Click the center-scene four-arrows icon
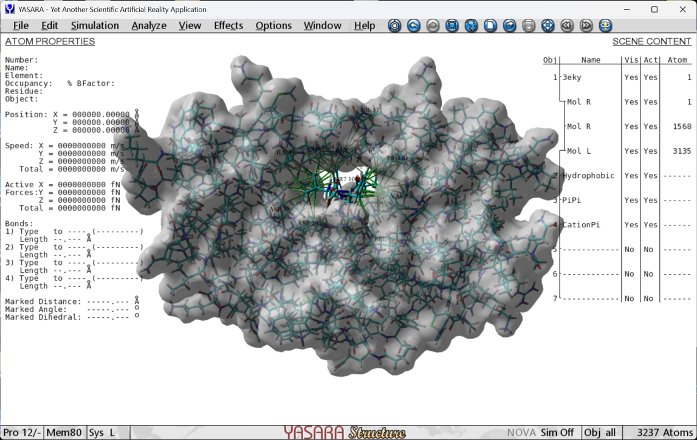Image resolution: width=697 pixels, height=440 pixels. click(x=548, y=26)
